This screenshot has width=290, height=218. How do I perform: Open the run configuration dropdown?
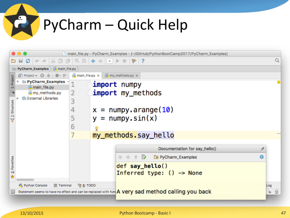coord(110,61)
